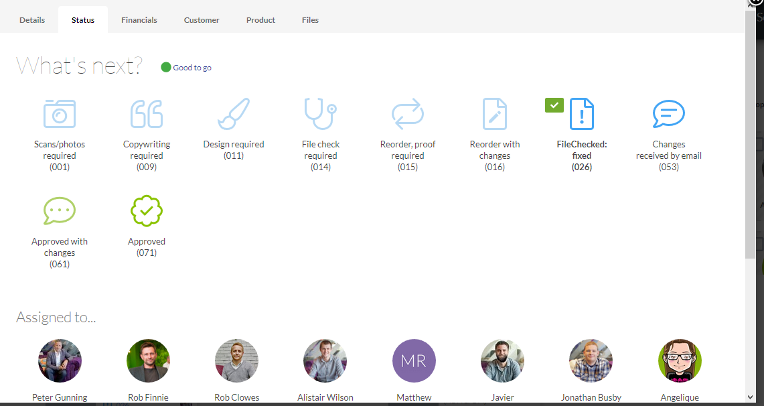Click the Reorder with changes (016) label
This screenshot has height=406, width=764.
(495, 155)
